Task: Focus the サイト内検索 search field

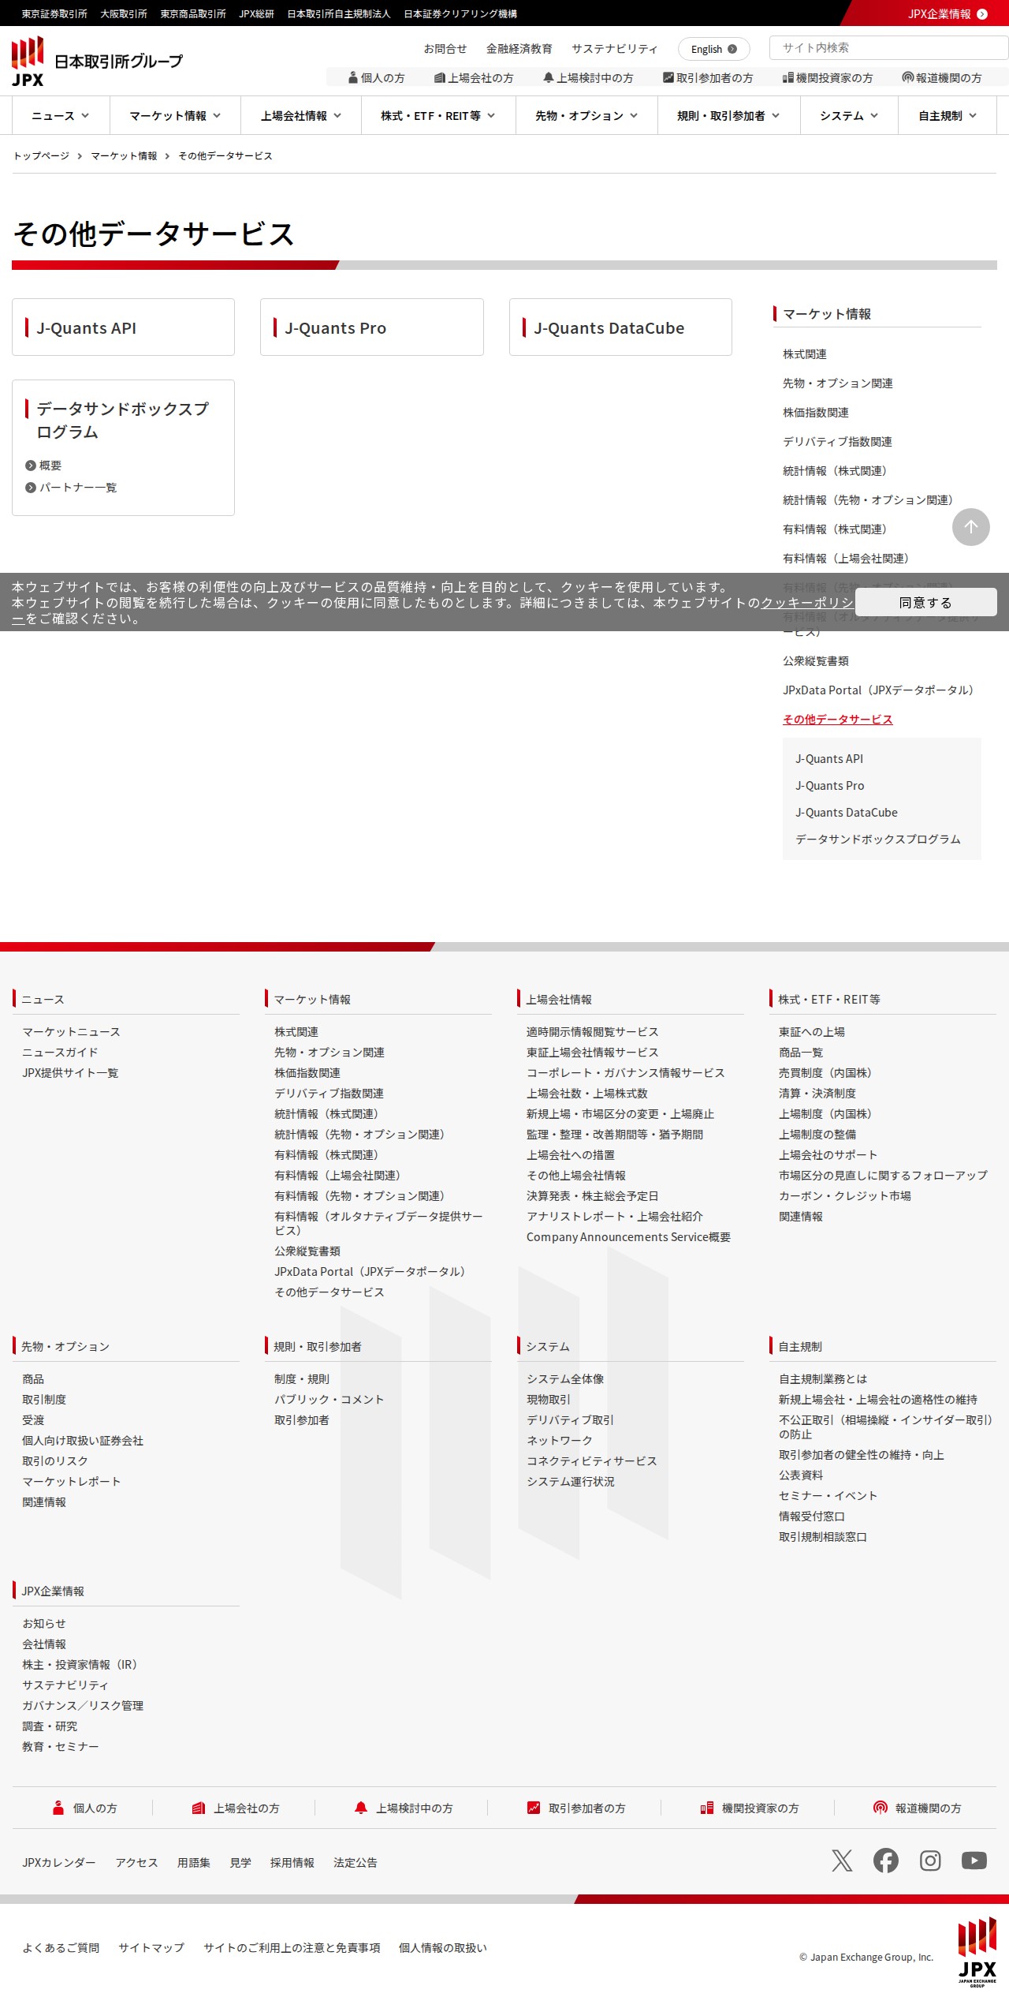Action: click(888, 47)
